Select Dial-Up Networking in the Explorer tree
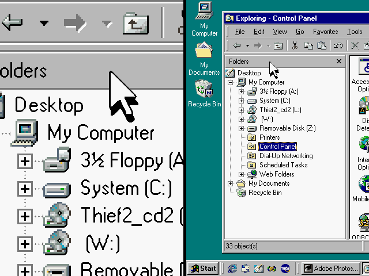Image resolution: width=369 pixels, height=276 pixels. [286, 156]
